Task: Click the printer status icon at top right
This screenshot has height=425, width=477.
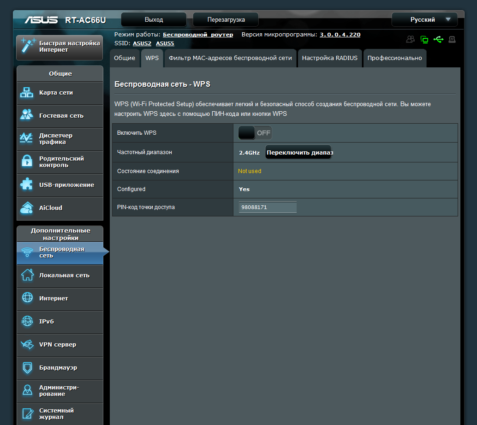Action: 452,39
